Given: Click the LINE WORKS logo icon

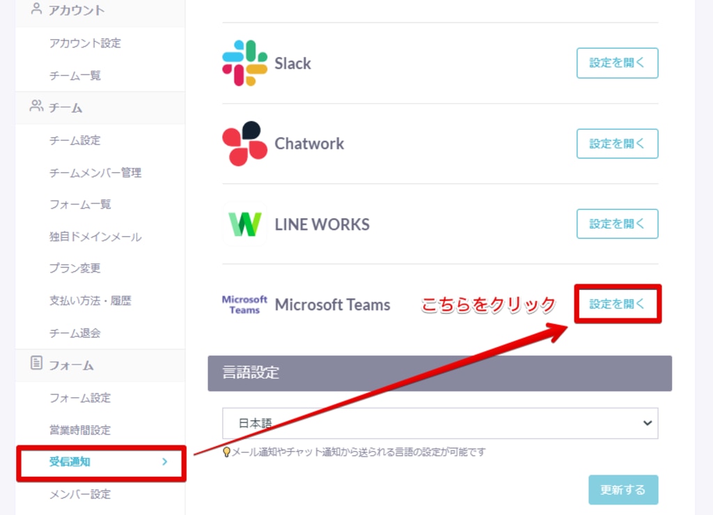Looking at the screenshot, I should pos(244,224).
